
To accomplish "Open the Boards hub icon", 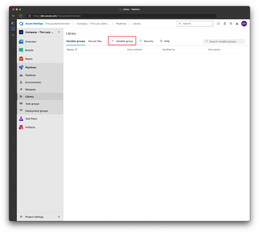I will pyautogui.click(x=21, y=50).
